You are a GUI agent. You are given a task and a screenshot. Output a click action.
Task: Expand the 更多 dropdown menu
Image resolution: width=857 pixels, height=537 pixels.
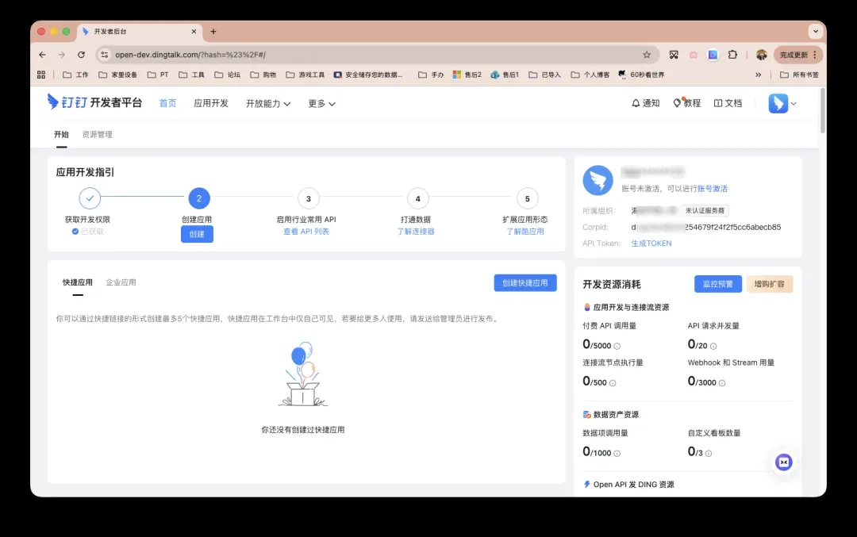click(x=321, y=103)
